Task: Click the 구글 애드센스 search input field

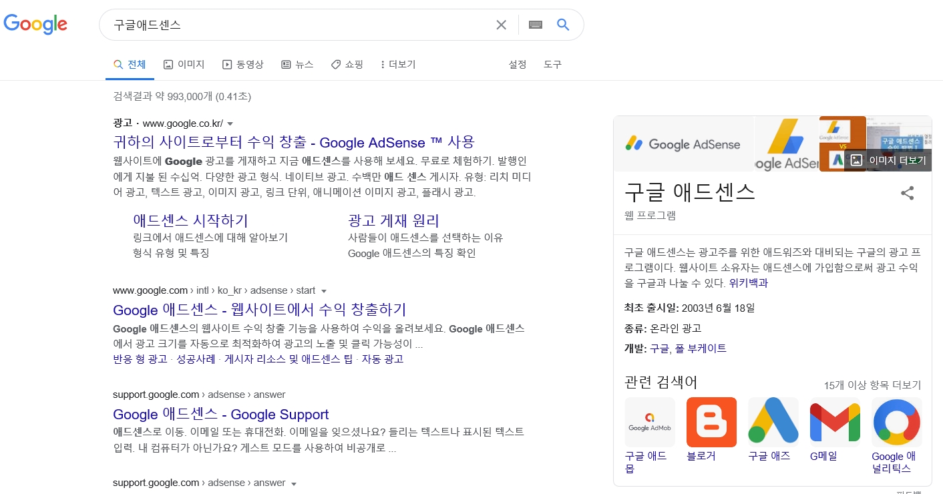Action: 301,25
